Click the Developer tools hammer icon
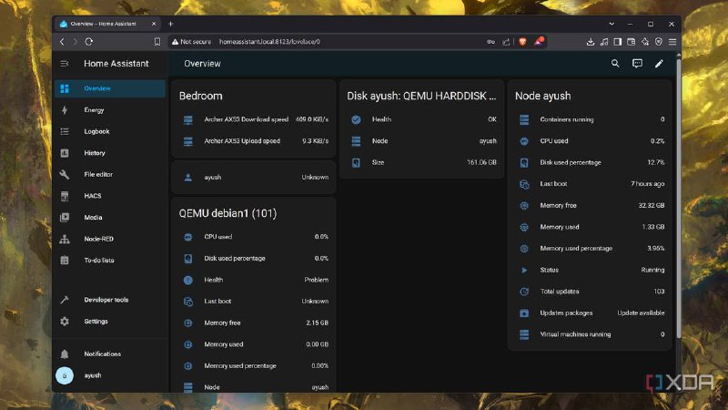The width and height of the screenshot is (728, 410). coord(65,300)
